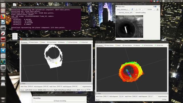Select Interact tool in right RViz window
Screen dimensions: 183x103
point(100,45)
